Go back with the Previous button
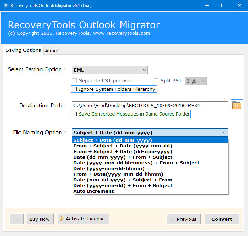 tap(183, 219)
